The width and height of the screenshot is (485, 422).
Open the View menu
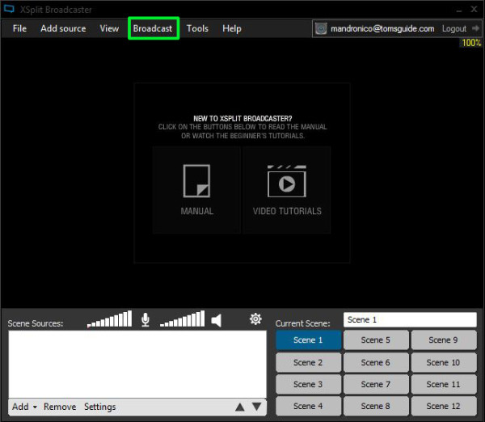(x=109, y=28)
